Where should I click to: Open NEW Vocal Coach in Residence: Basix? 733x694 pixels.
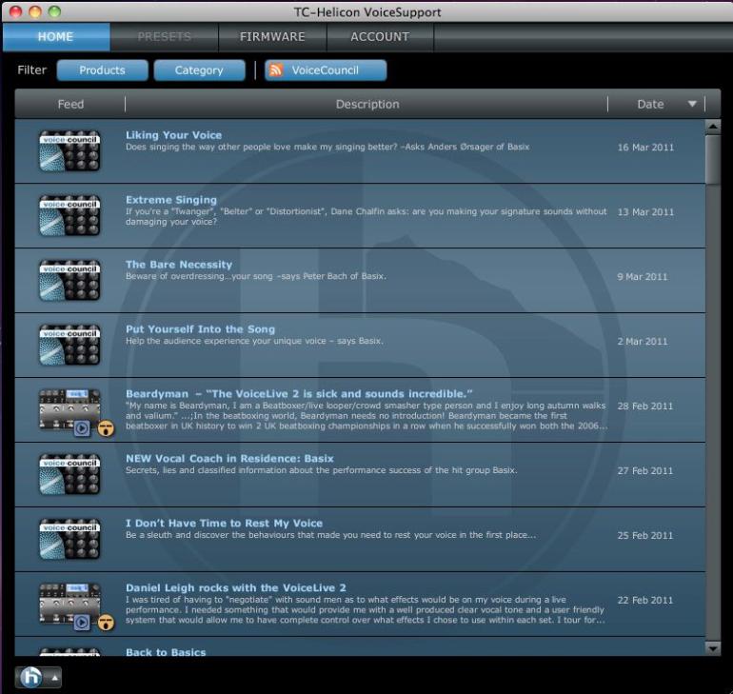point(229,459)
